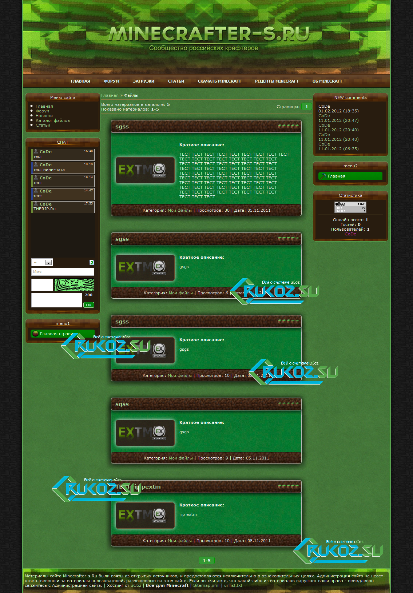Open the sgss file title with 9 views
The height and width of the screenshot is (593, 413).
pyautogui.click(x=122, y=404)
